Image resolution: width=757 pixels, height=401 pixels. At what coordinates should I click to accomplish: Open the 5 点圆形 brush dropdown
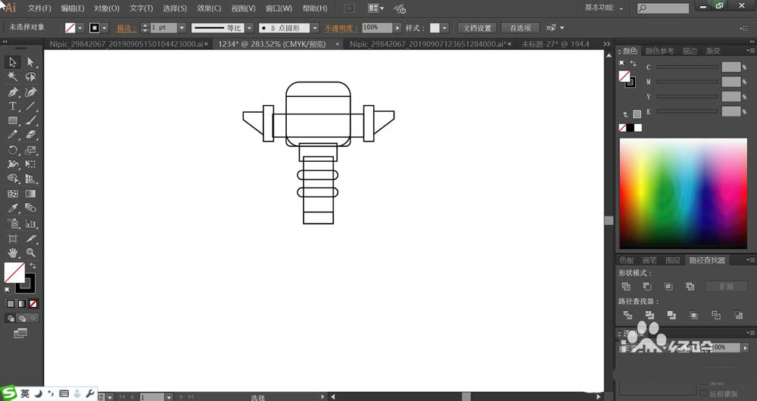pyautogui.click(x=315, y=28)
